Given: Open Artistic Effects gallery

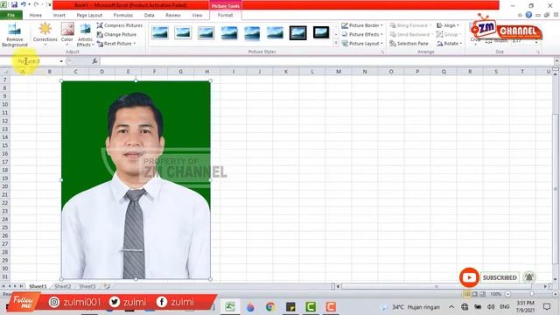Looking at the screenshot, I should tap(85, 35).
